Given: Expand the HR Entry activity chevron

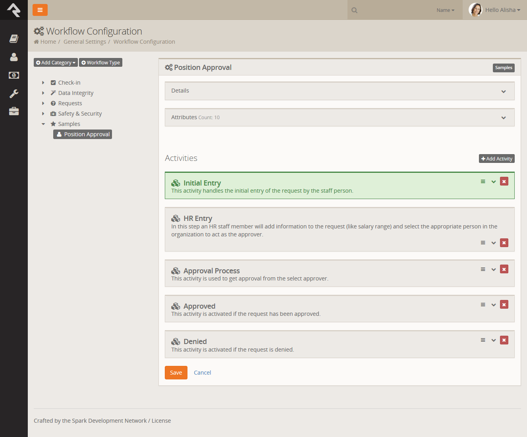Looking at the screenshot, I should (494, 243).
